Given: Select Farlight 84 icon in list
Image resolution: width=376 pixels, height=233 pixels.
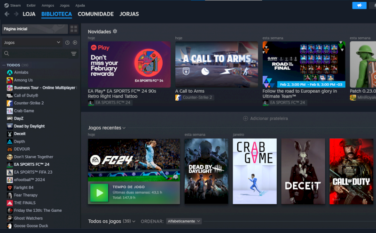Looking at the screenshot, I should pyautogui.click(x=9, y=187).
